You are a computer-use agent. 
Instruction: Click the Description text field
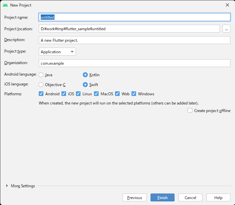[134, 40]
